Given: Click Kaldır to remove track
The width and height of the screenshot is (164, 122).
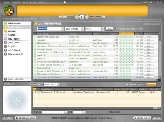Looking at the screenshot, I should pyautogui.click(x=141, y=85).
